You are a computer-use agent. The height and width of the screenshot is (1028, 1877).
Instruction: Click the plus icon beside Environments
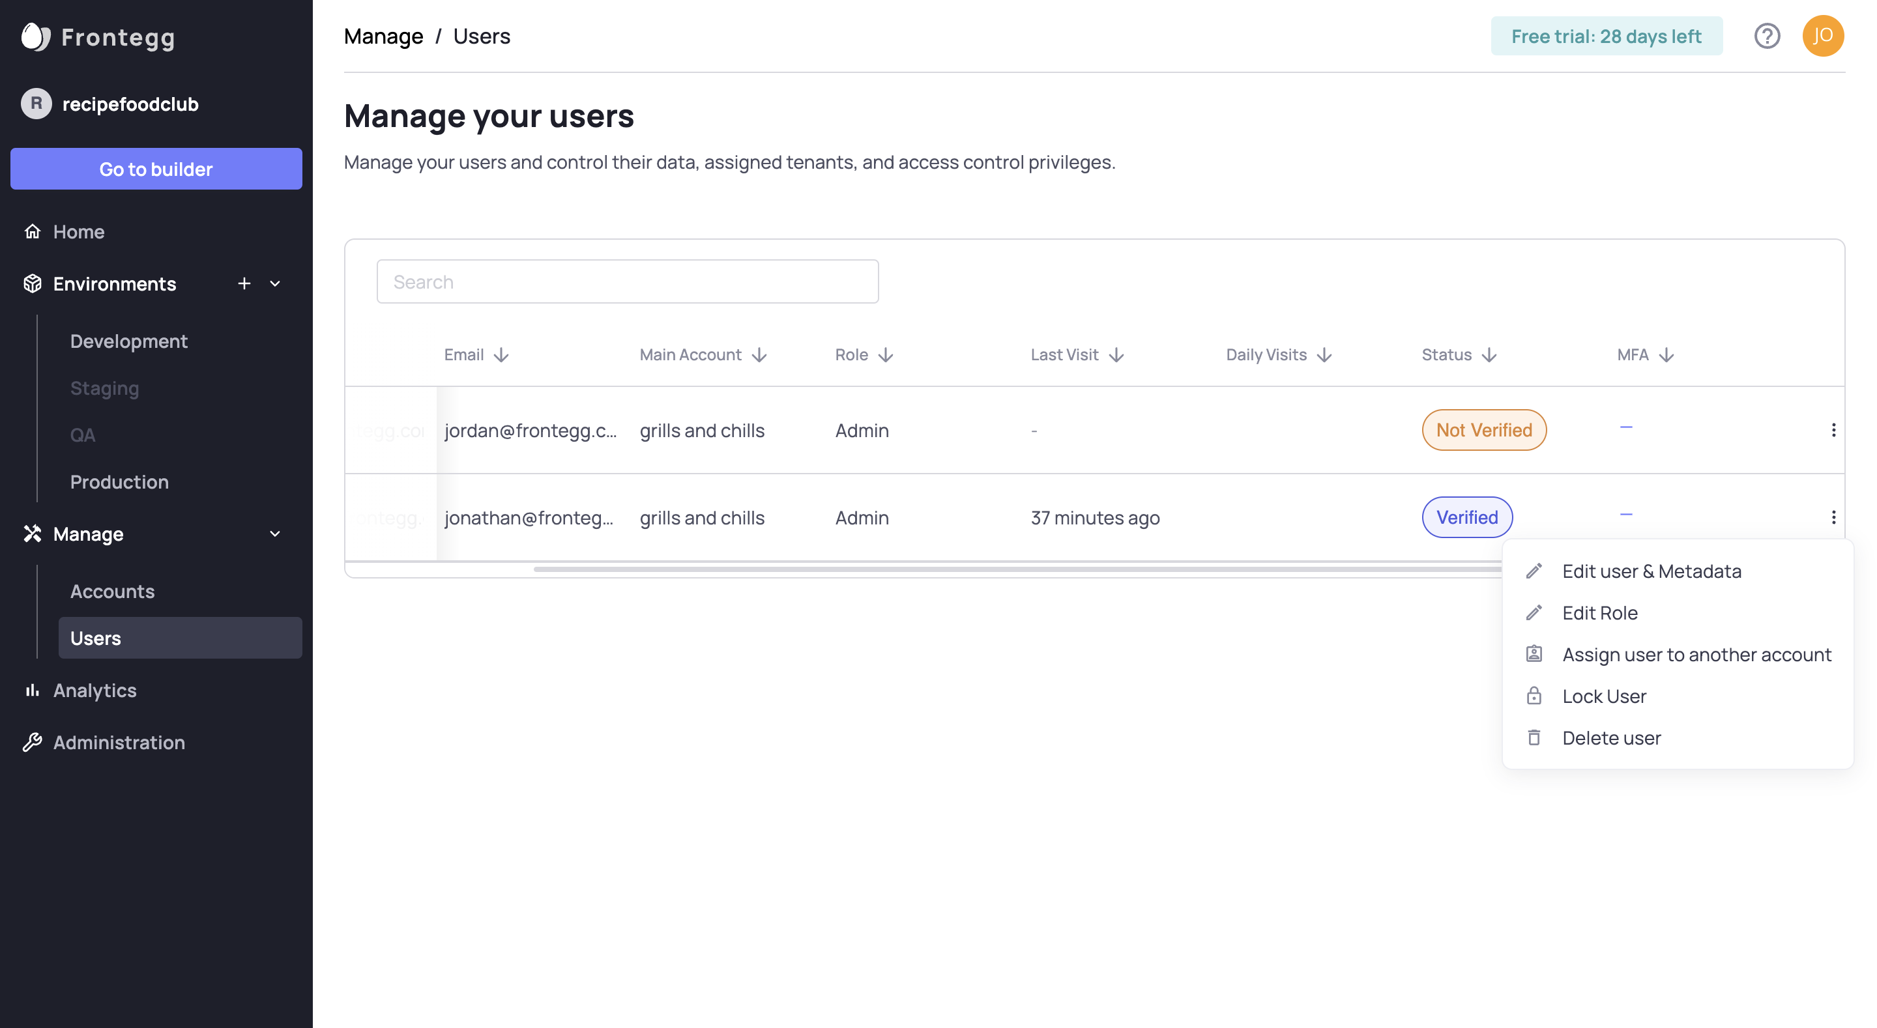[244, 283]
